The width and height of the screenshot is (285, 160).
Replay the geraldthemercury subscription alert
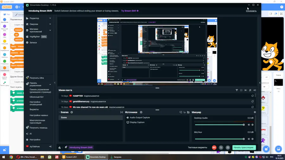coord(252,102)
